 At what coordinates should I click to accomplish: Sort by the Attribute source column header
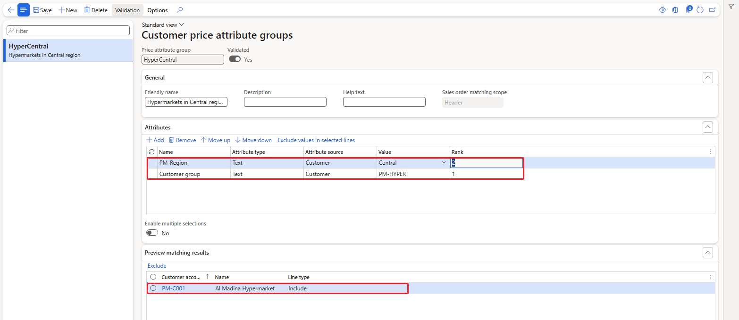coord(340,152)
